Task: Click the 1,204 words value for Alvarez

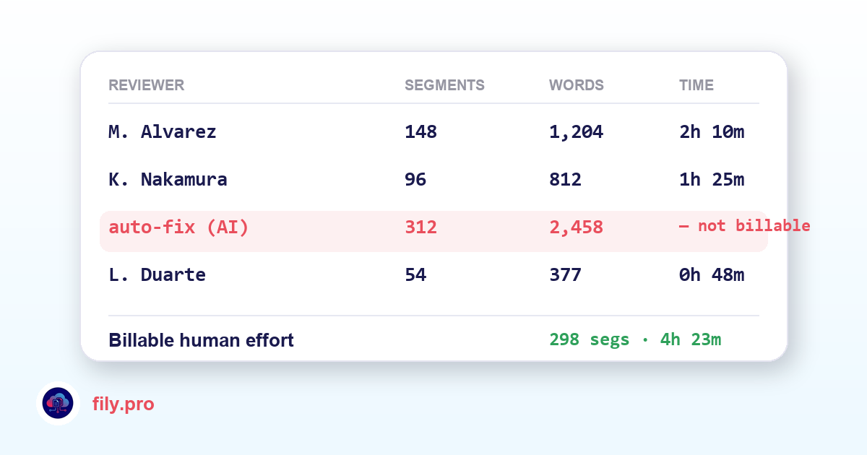Action: coord(576,132)
